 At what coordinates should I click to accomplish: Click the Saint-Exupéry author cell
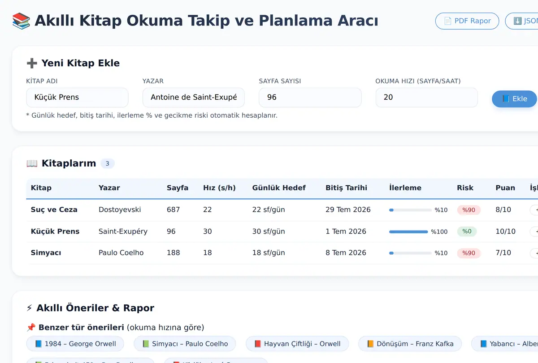123,231
